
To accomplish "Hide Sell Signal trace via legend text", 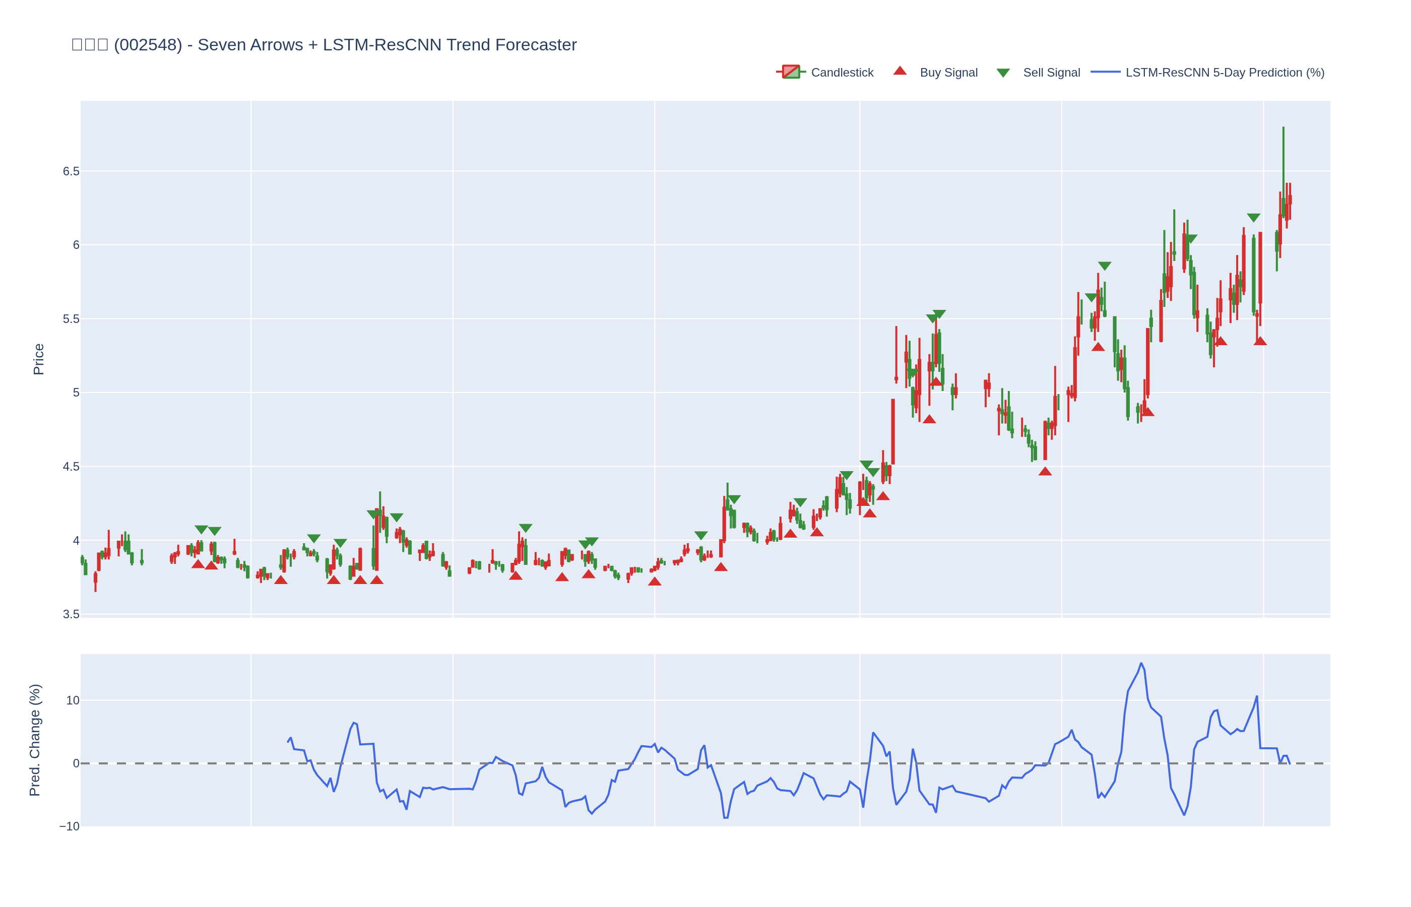I will [1051, 73].
